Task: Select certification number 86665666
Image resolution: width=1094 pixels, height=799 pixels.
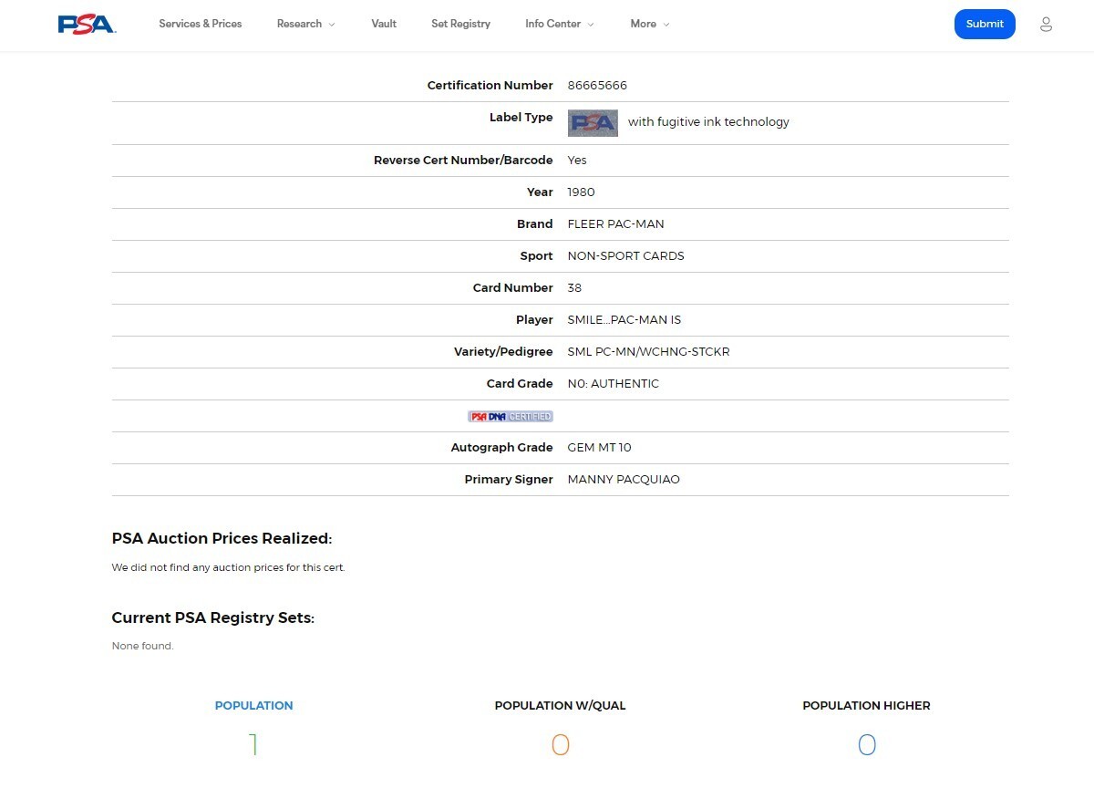Action: coord(597,86)
